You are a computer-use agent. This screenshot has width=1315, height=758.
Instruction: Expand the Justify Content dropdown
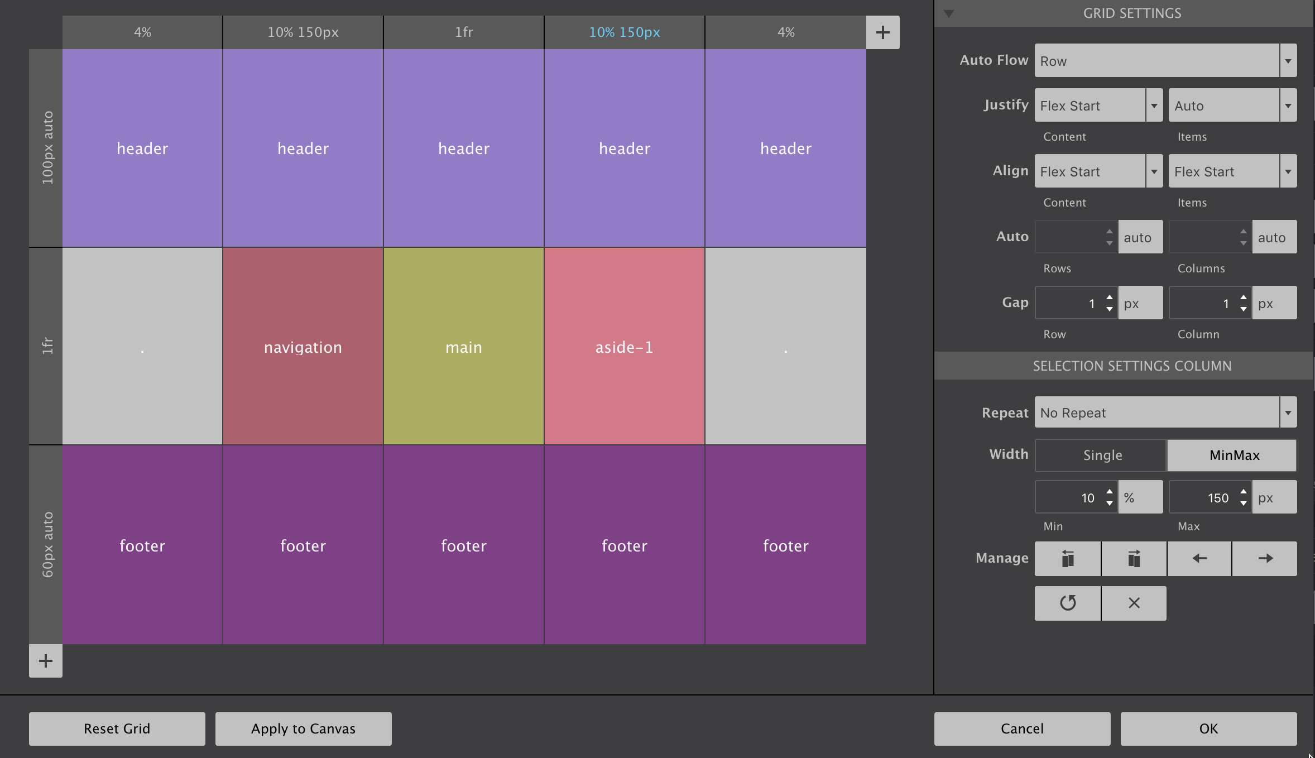coord(1154,105)
